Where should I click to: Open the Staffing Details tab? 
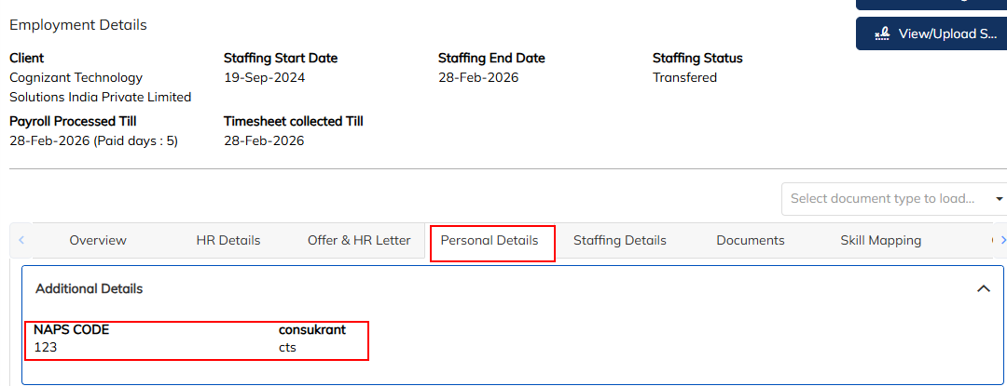tap(620, 241)
